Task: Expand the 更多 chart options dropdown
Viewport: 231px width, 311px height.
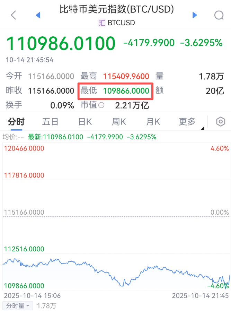Action: (187, 122)
